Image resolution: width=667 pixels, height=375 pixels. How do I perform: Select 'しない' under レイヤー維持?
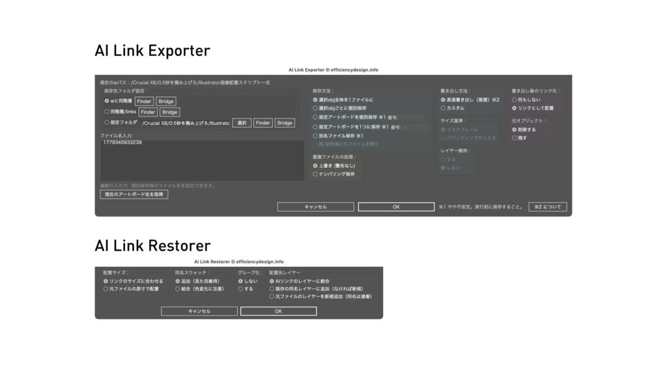[x=443, y=168]
